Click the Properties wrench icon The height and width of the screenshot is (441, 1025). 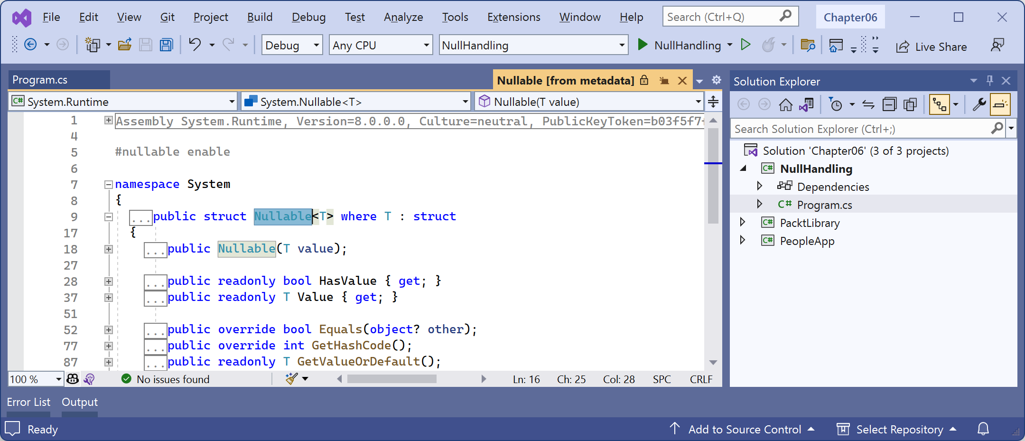point(979,104)
